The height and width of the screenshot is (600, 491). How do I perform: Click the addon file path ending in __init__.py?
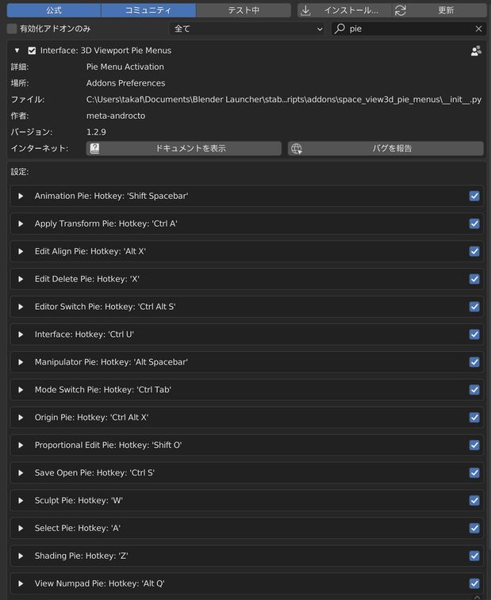tap(284, 100)
